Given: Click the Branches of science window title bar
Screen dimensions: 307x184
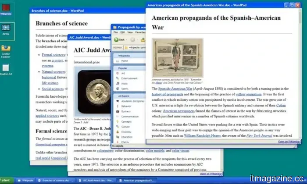Looking at the screenshot, I should (x=88, y=11).
